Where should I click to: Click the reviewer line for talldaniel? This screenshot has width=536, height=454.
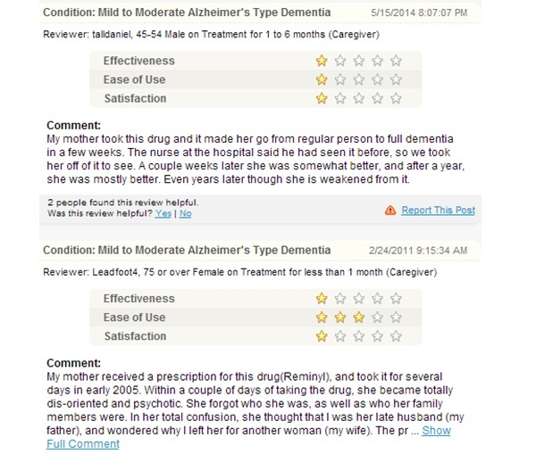211,35
